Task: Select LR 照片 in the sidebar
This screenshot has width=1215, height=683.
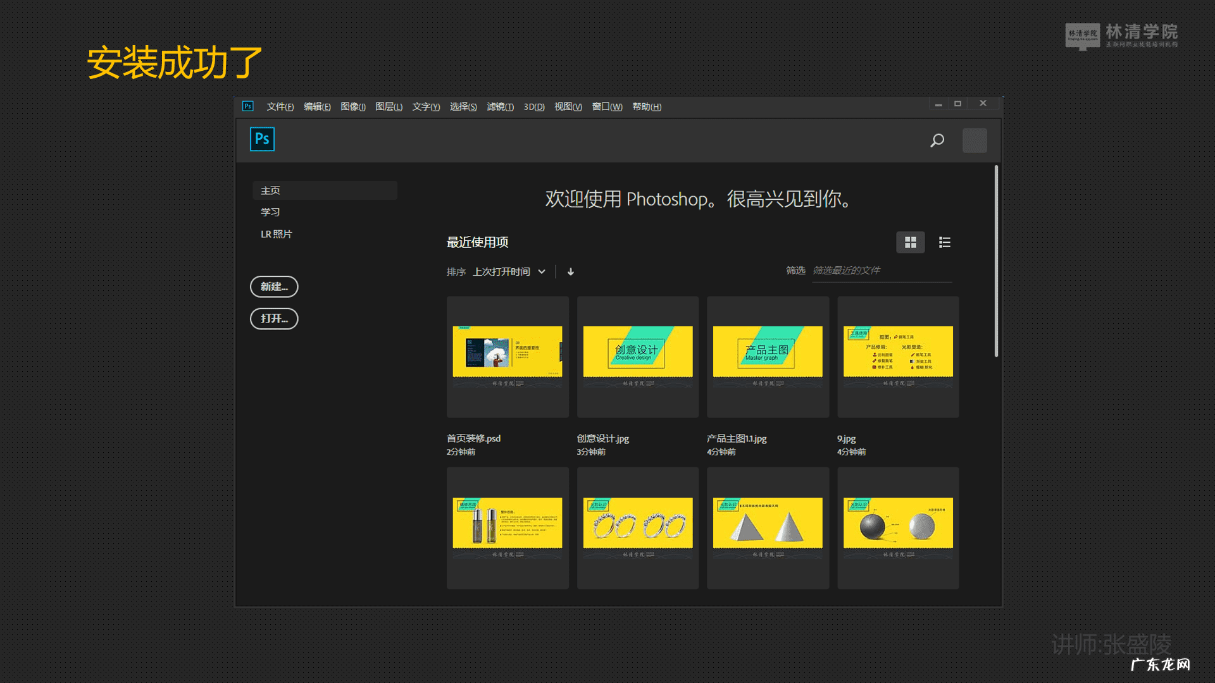Action: point(277,234)
